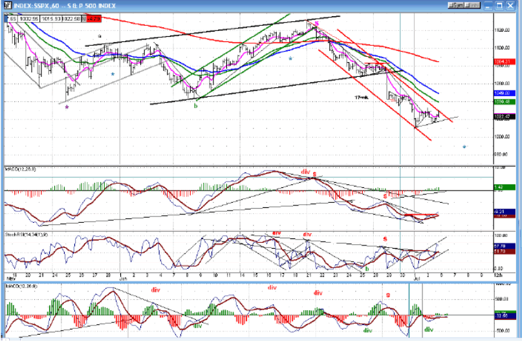The height and width of the screenshot is (343, 522).
Task: Click the MACD(12,26,9) upper indicator label
Action: point(20,169)
